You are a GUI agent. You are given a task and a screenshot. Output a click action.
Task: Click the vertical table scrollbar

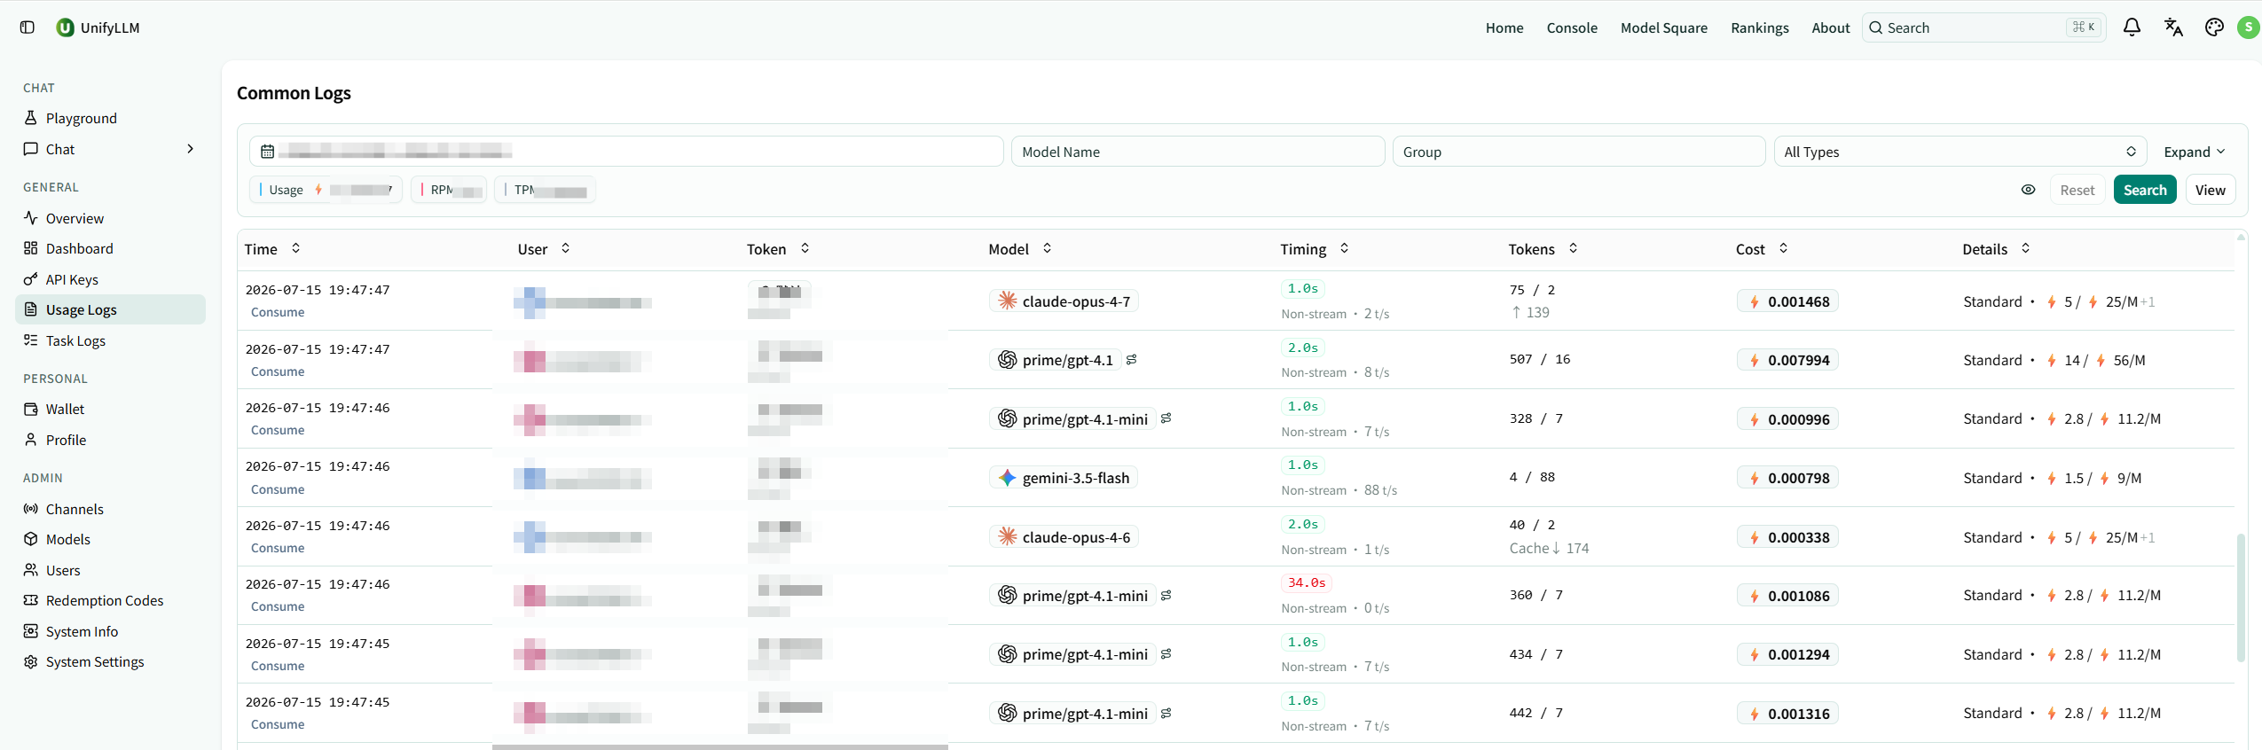tap(2241, 598)
